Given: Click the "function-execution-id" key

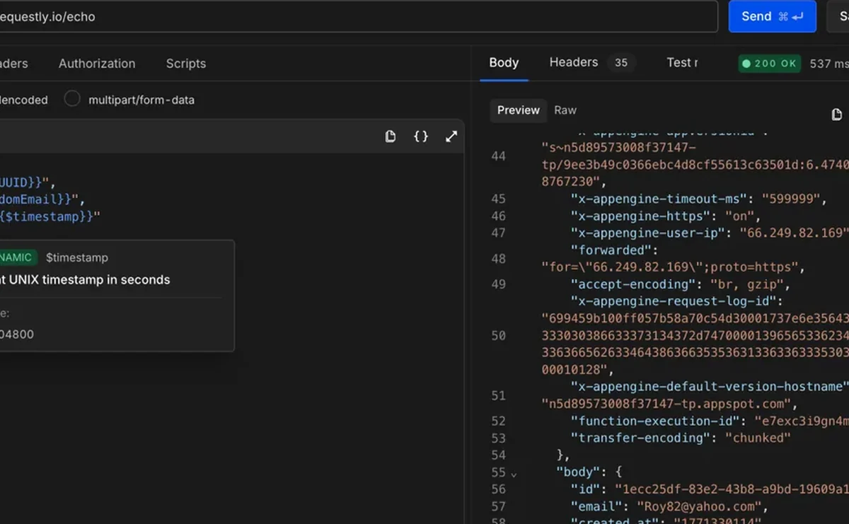Looking at the screenshot, I should (654, 421).
